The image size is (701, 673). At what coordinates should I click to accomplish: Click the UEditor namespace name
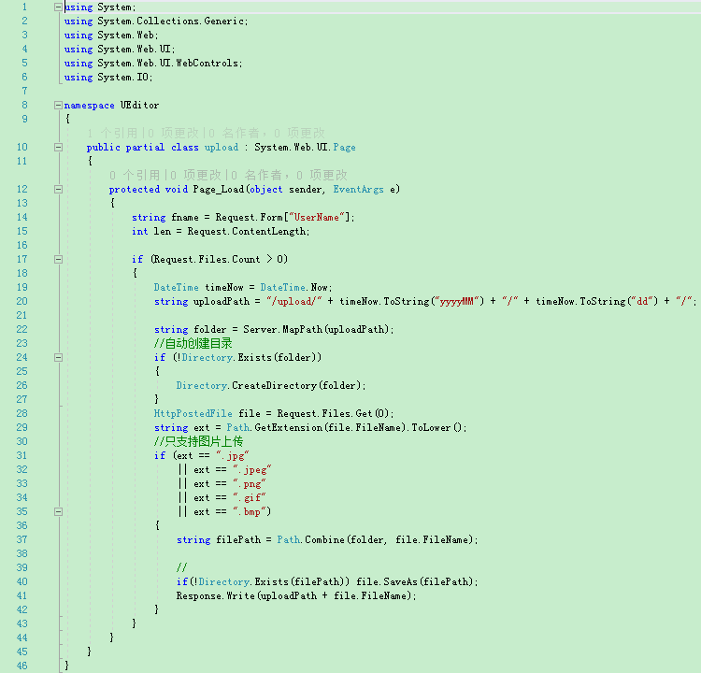[x=139, y=105]
